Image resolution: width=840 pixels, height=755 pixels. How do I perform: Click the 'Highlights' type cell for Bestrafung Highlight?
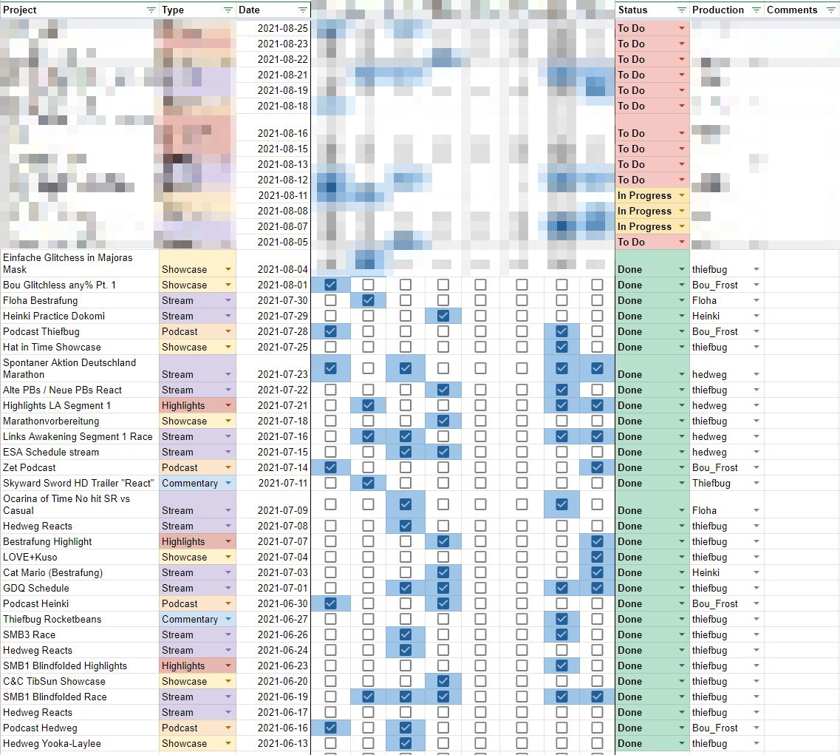coord(198,541)
